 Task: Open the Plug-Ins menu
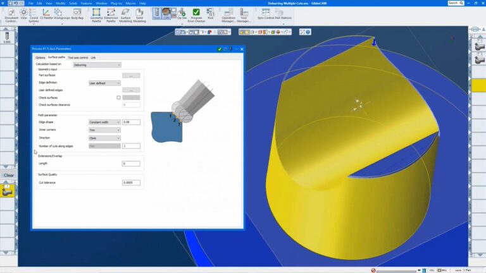tap(116, 3)
